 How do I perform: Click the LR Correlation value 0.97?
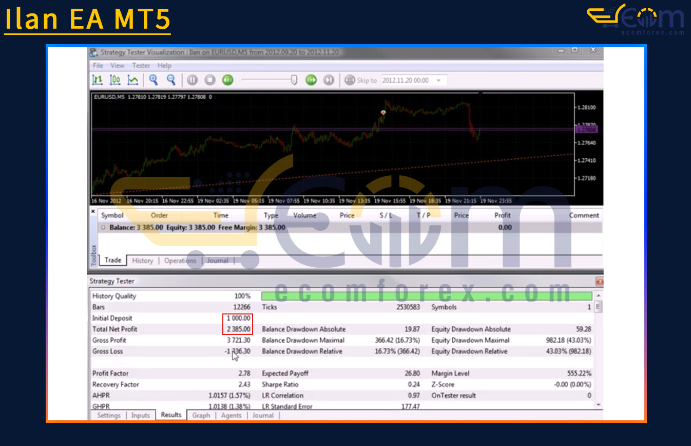tap(414, 396)
